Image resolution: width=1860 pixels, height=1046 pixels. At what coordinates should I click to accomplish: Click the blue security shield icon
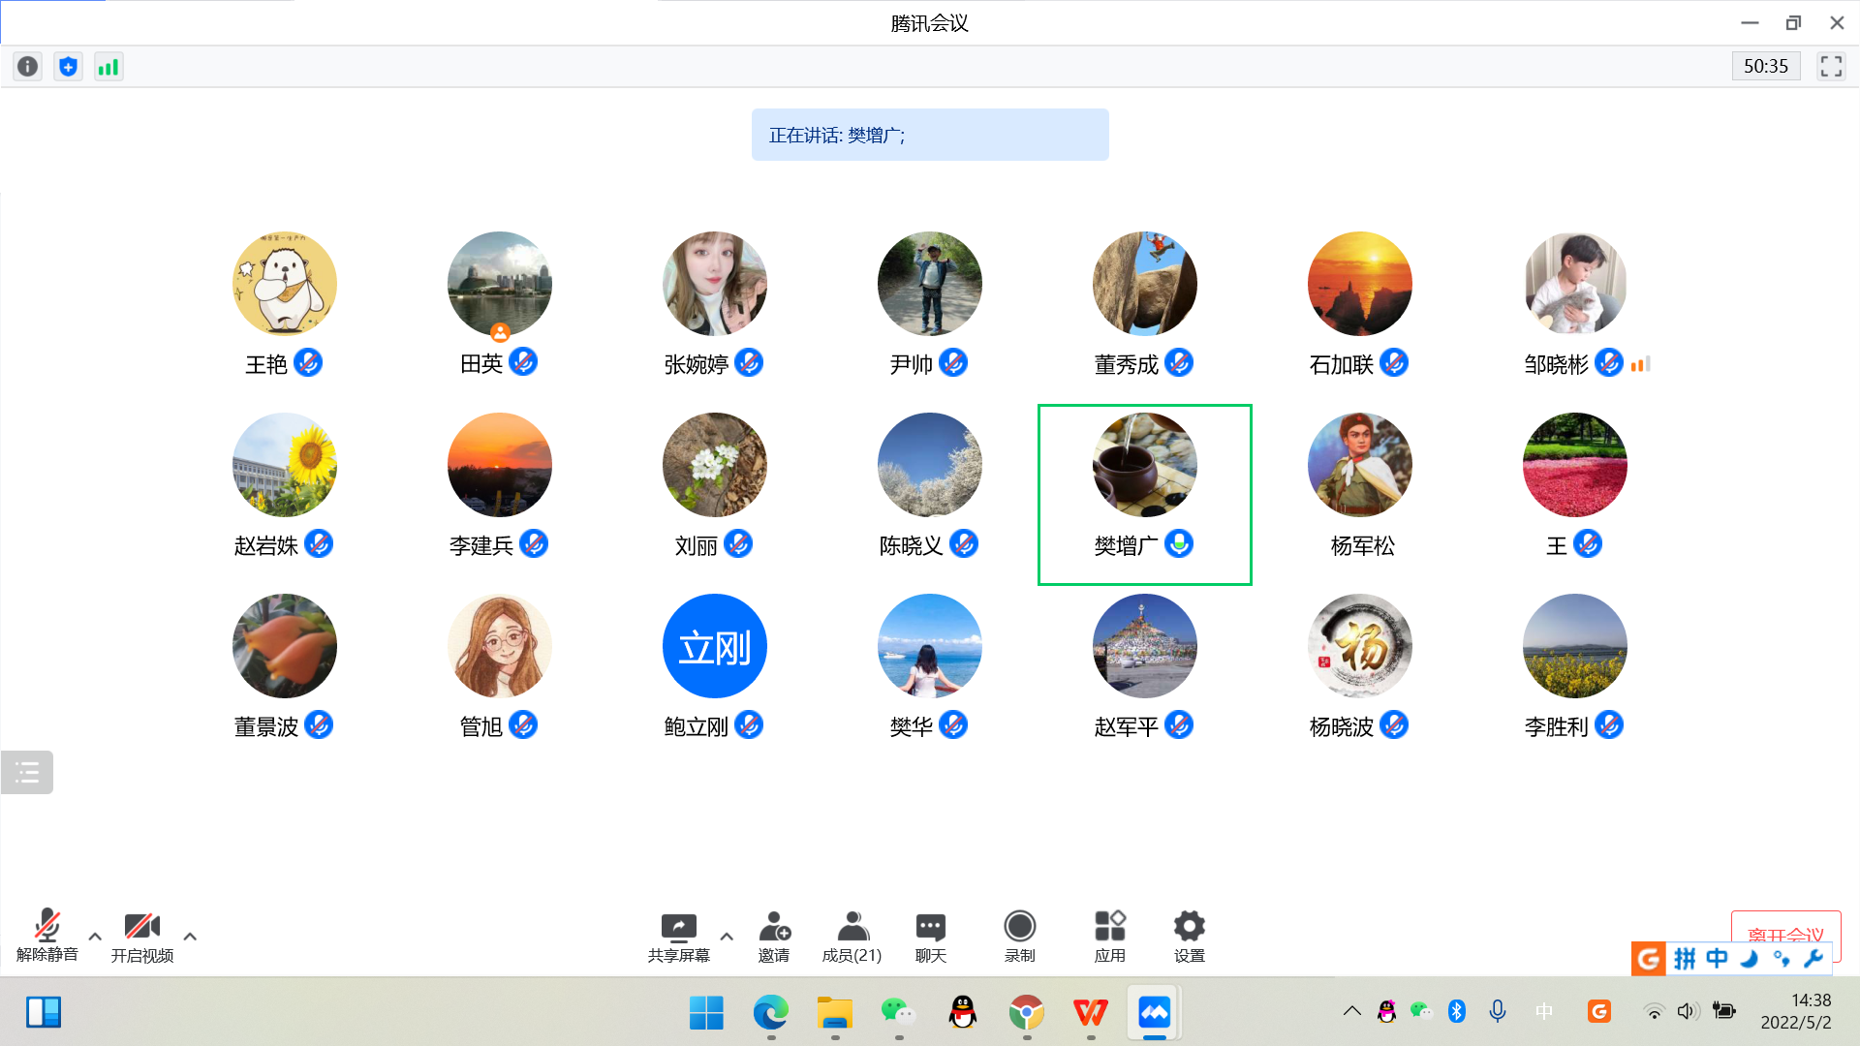68,67
